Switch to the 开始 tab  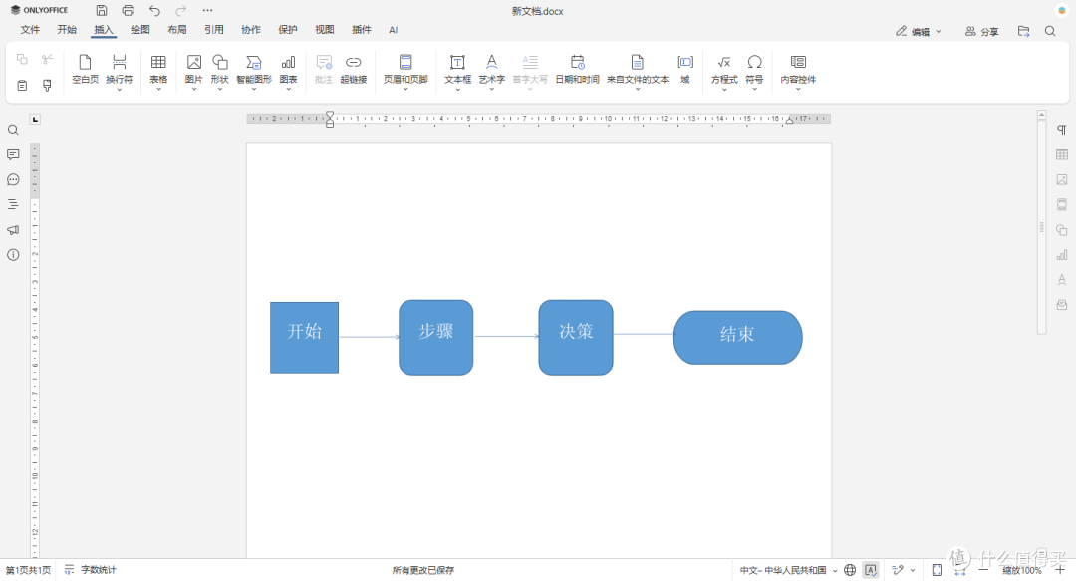click(x=67, y=30)
